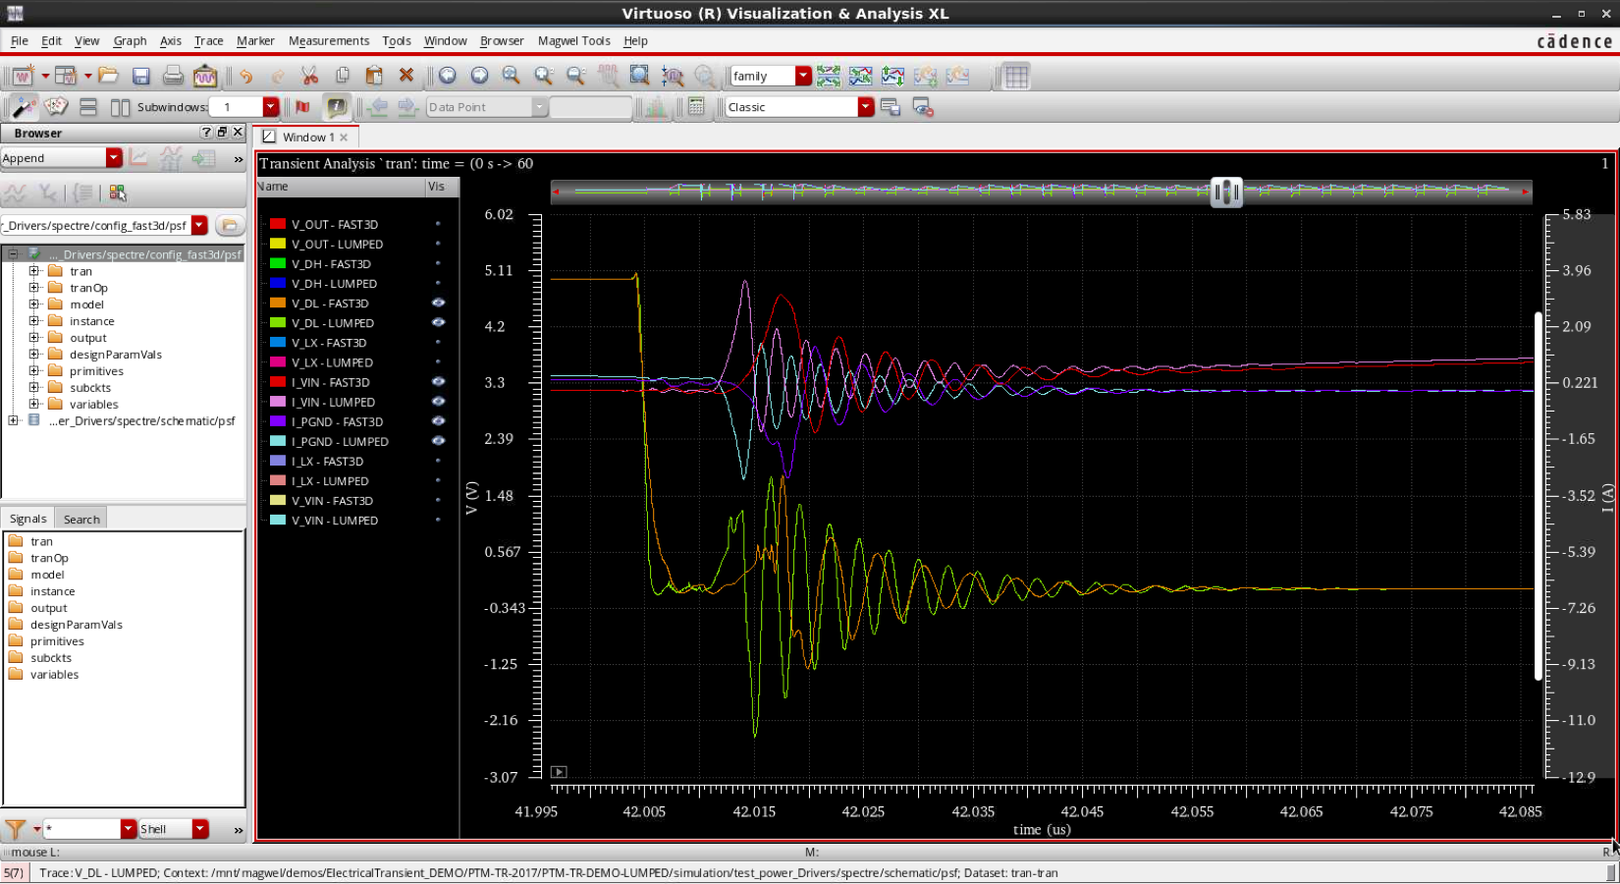Click the scissors cut icon
This screenshot has height=884, width=1620.
coord(309,76)
